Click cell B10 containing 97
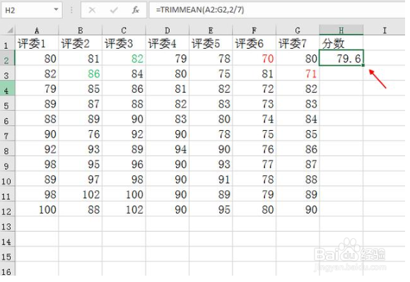Image resolution: width=410 pixels, height=282 pixels. (81, 180)
